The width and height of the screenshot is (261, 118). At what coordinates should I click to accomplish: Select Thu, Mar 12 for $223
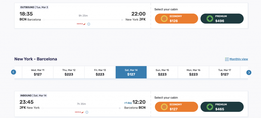pyautogui.click(x=69, y=72)
